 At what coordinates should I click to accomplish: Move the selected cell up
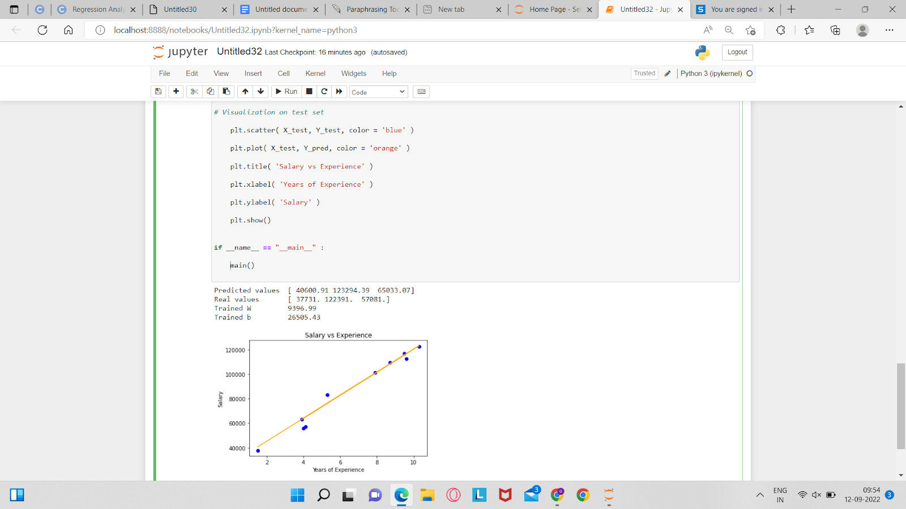(x=245, y=92)
